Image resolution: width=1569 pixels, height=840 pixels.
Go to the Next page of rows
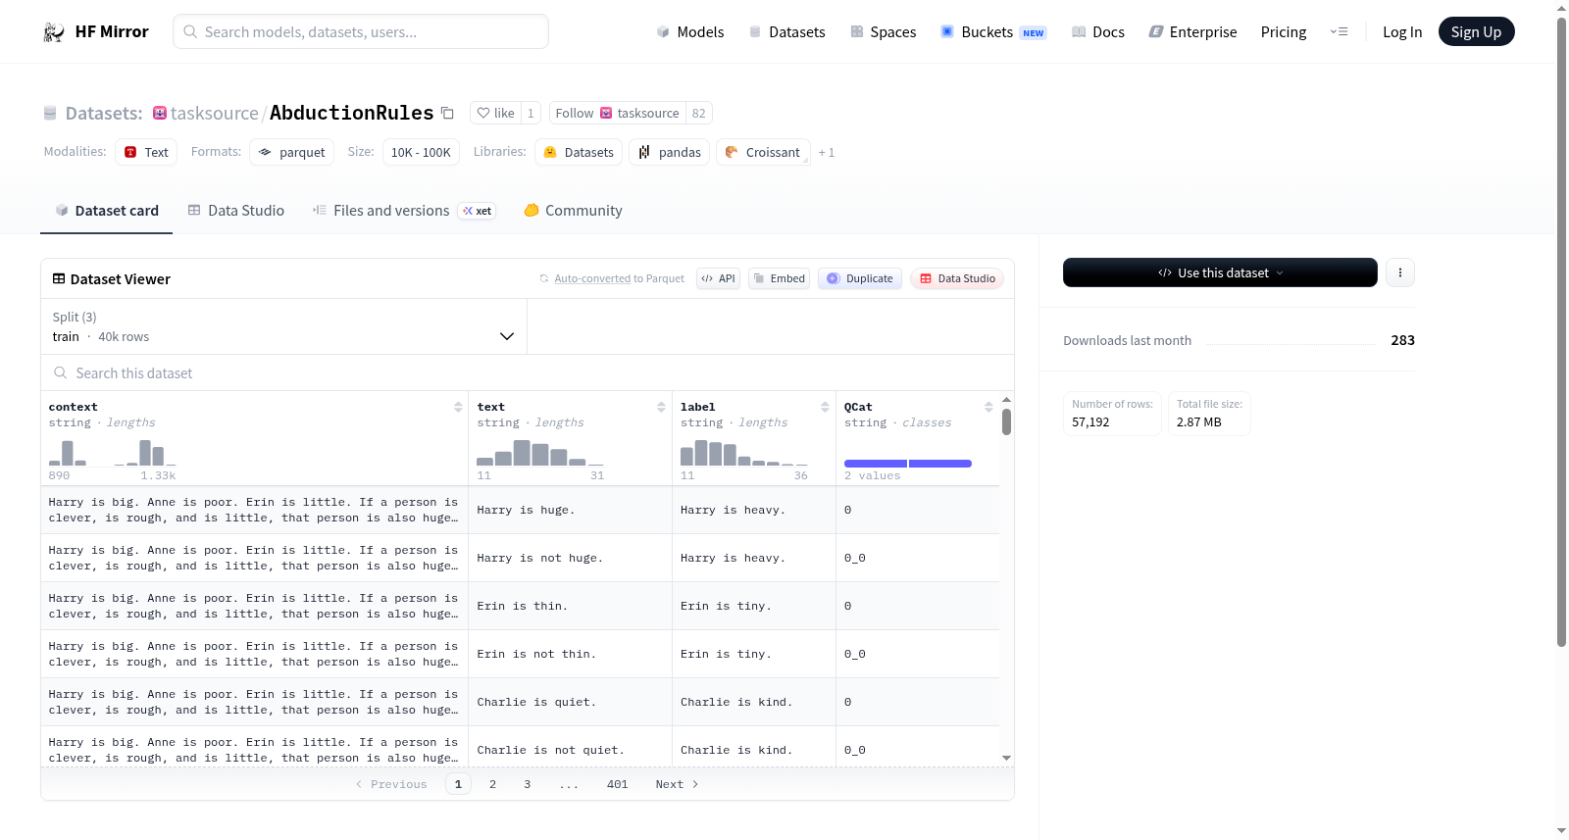[677, 784]
